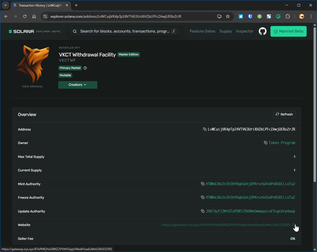The height and width of the screenshot is (252, 317).
Task: Go forward using the browser forward arrow
Action: click(15, 16)
